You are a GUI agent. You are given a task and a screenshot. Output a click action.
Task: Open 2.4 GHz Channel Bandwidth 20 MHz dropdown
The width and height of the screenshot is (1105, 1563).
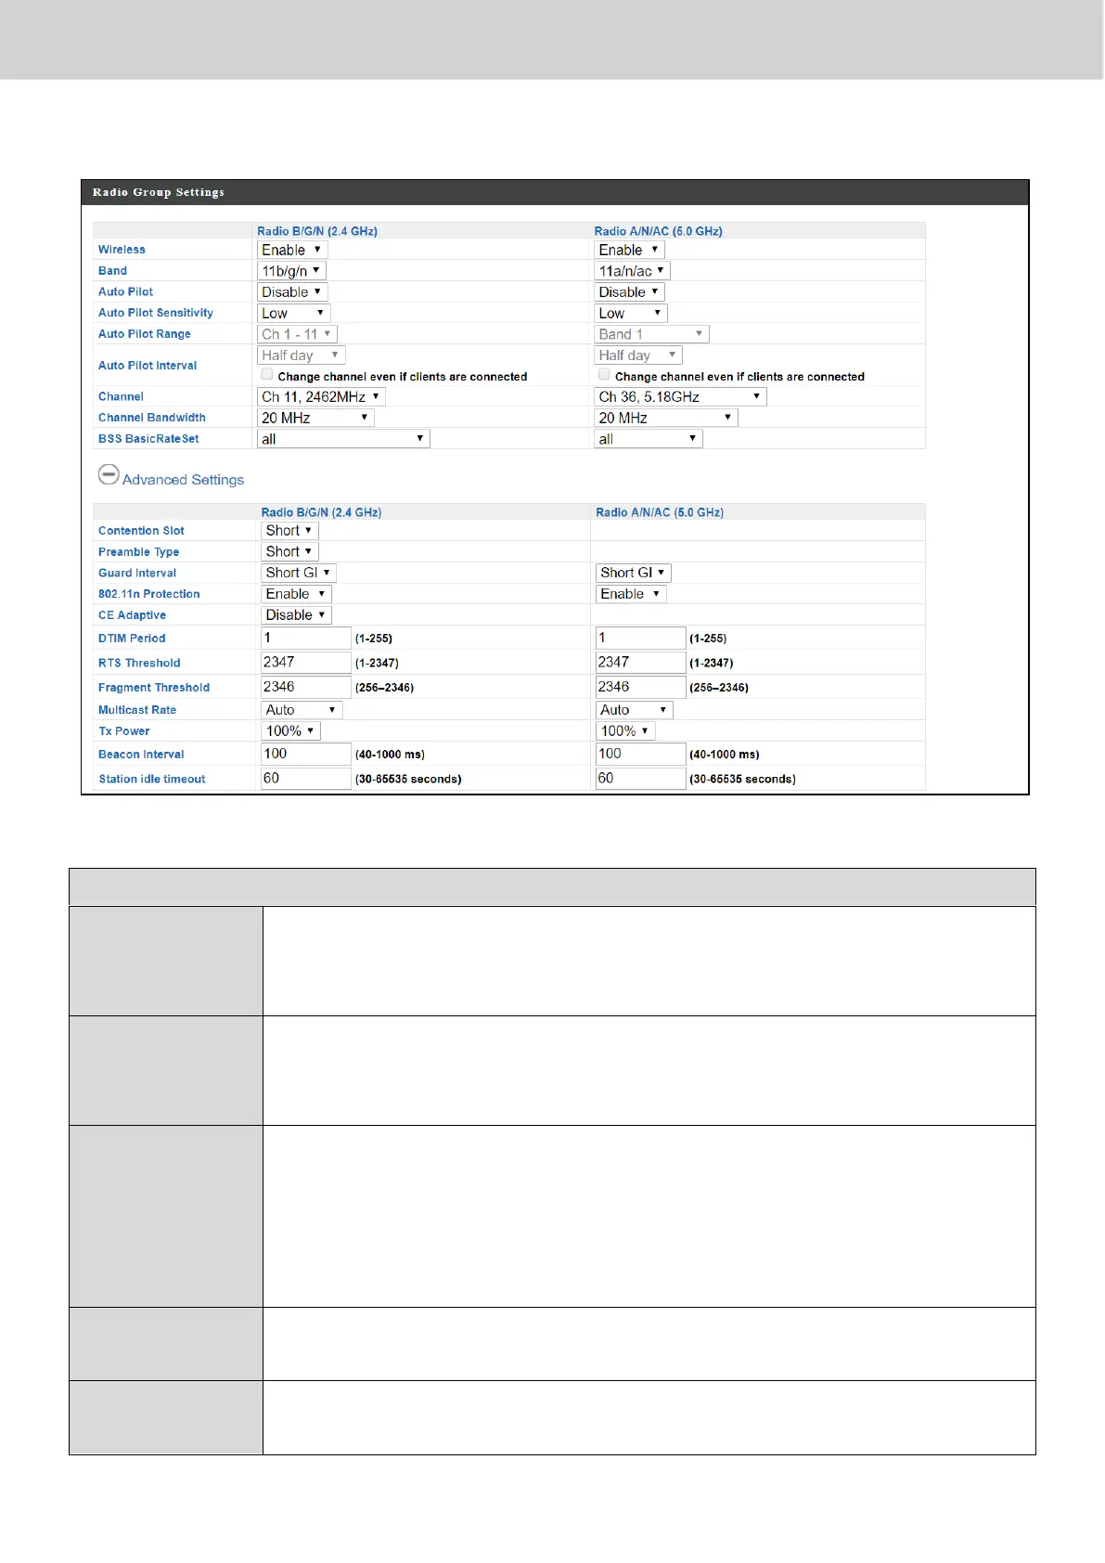[x=315, y=419]
